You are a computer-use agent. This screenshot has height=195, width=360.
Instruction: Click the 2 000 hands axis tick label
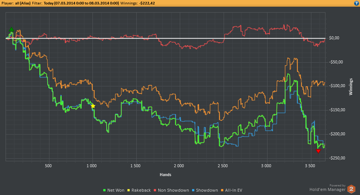click(179, 166)
